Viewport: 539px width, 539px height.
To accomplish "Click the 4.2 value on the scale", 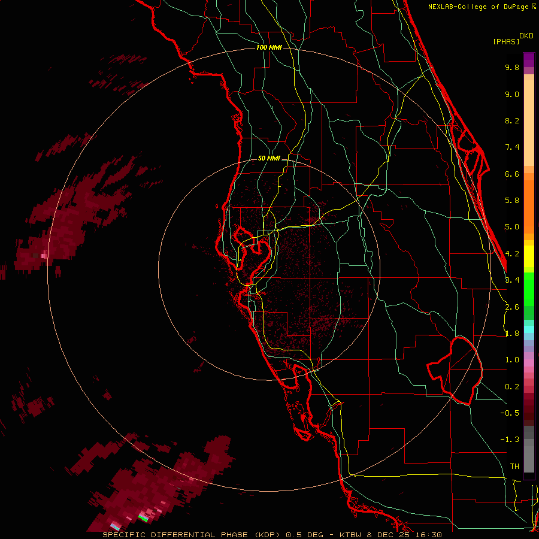I will click(x=512, y=254).
